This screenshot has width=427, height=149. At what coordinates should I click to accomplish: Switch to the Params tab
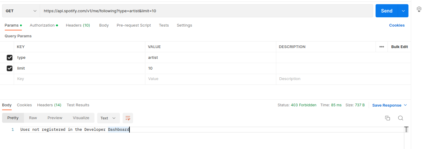click(x=13, y=25)
